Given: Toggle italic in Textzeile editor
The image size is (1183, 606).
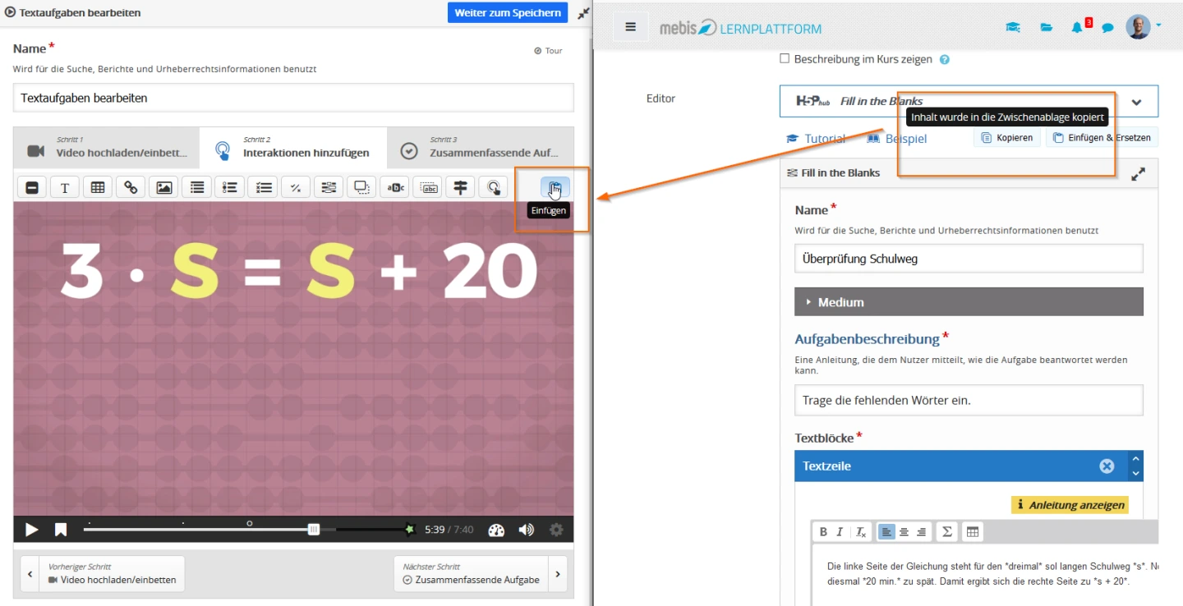Looking at the screenshot, I should 840,532.
